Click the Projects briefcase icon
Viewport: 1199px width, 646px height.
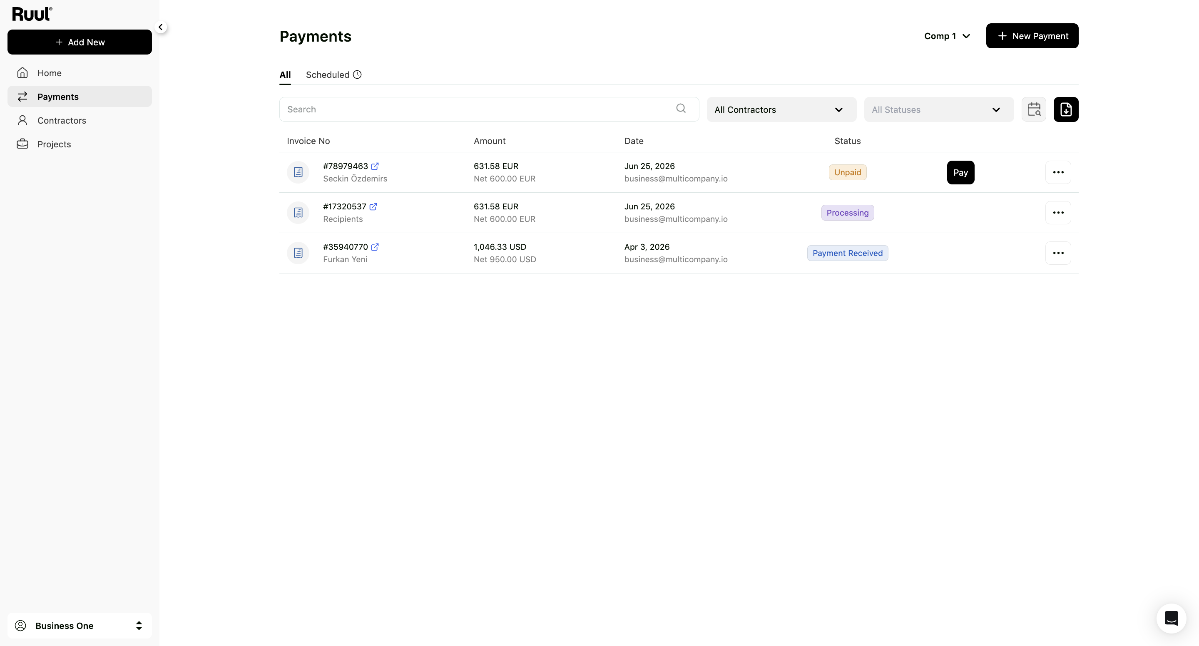pyautogui.click(x=22, y=144)
